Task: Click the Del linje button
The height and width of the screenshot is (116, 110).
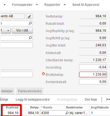Action: tap(91, 100)
